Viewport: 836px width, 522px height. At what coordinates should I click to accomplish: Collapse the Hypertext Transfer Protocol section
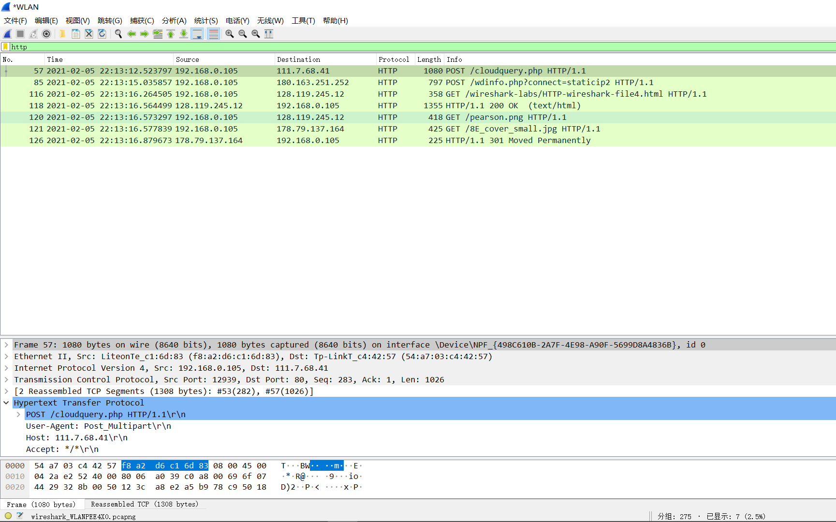[6, 403]
